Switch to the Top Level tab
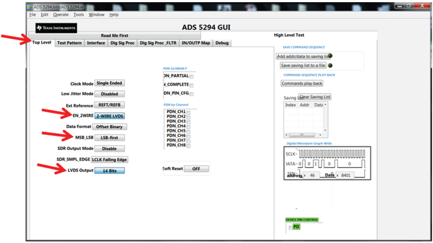The height and width of the screenshot is (243, 433). coord(42,42)
